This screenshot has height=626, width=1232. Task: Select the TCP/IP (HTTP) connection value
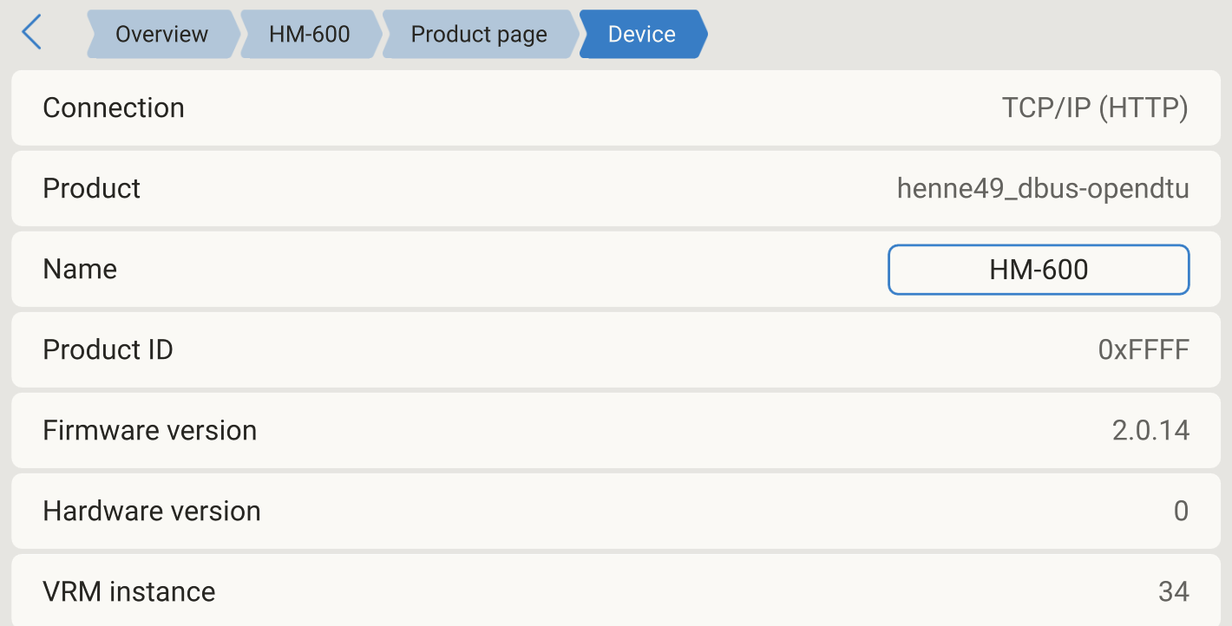pos(1094,108)
